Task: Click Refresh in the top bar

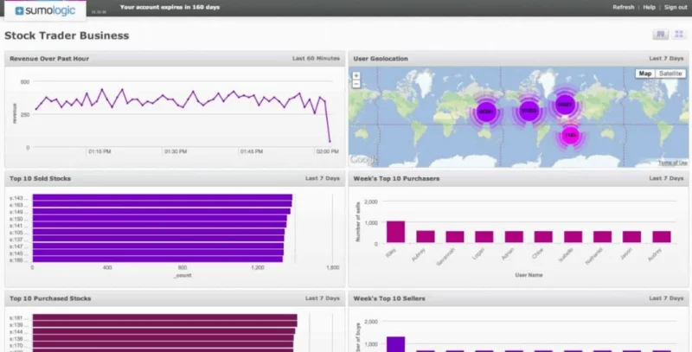Action: point(623,7)
